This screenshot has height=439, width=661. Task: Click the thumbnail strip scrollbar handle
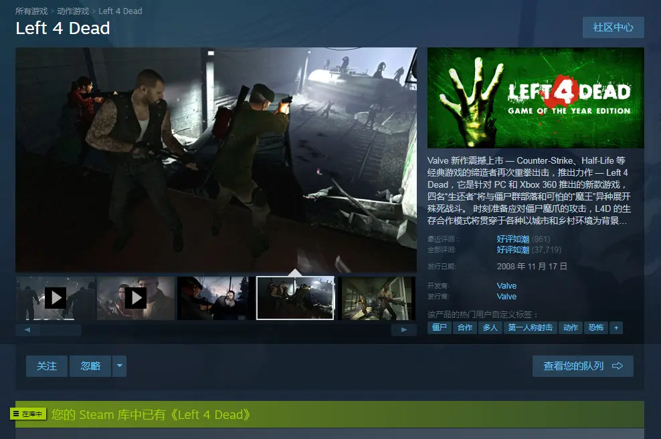tap(61, 329)
